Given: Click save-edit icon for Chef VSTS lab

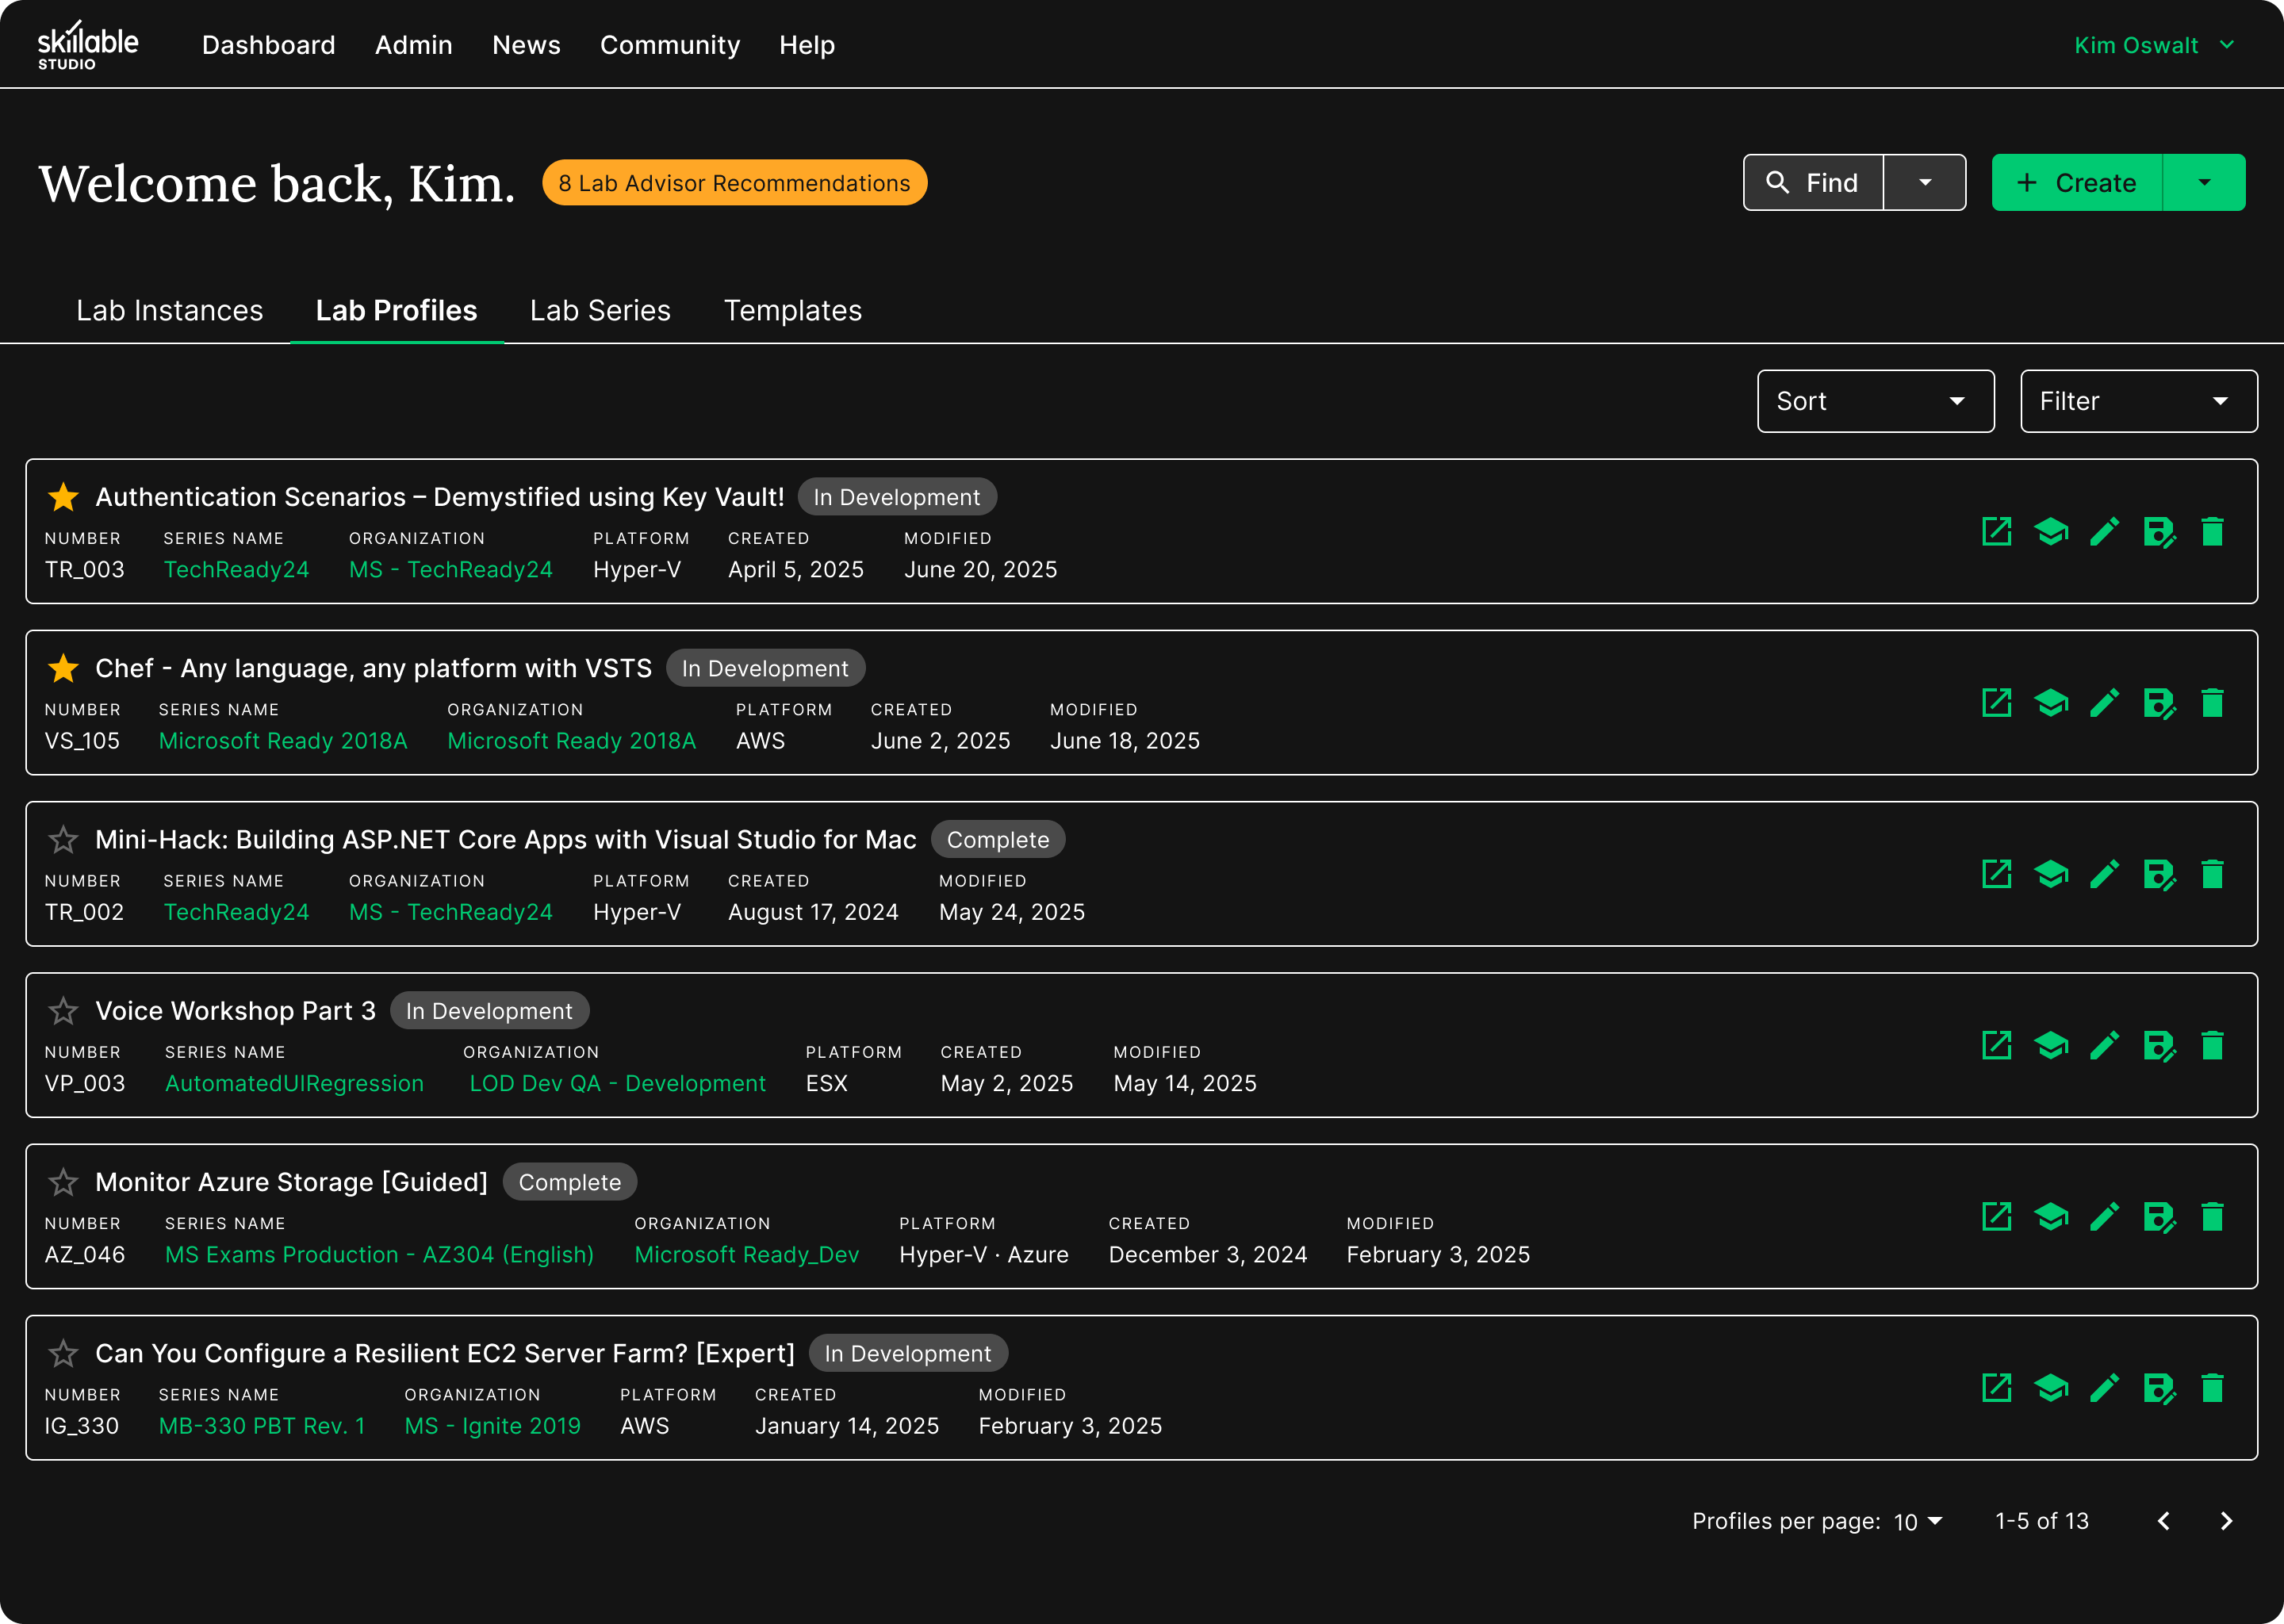Looking at the screenshot, I should pos(2159,703).
